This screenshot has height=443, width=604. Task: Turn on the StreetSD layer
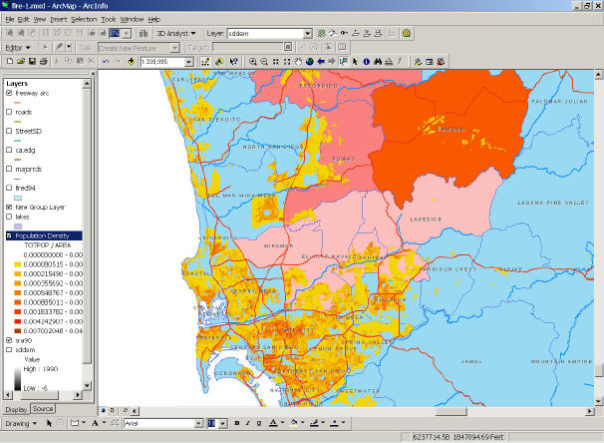[x=9, y=131]
